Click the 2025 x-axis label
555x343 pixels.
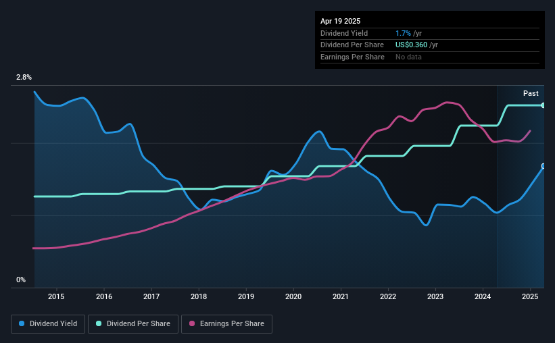click(x=530, y=296)
